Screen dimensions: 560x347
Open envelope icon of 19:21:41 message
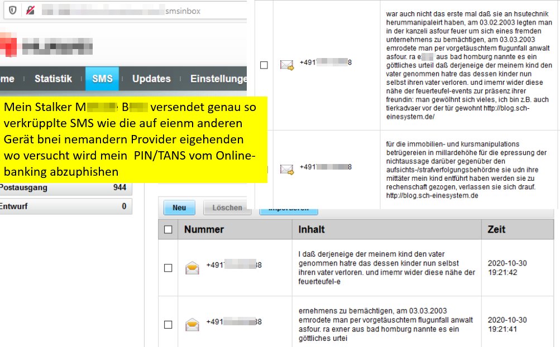pos(192,324)
